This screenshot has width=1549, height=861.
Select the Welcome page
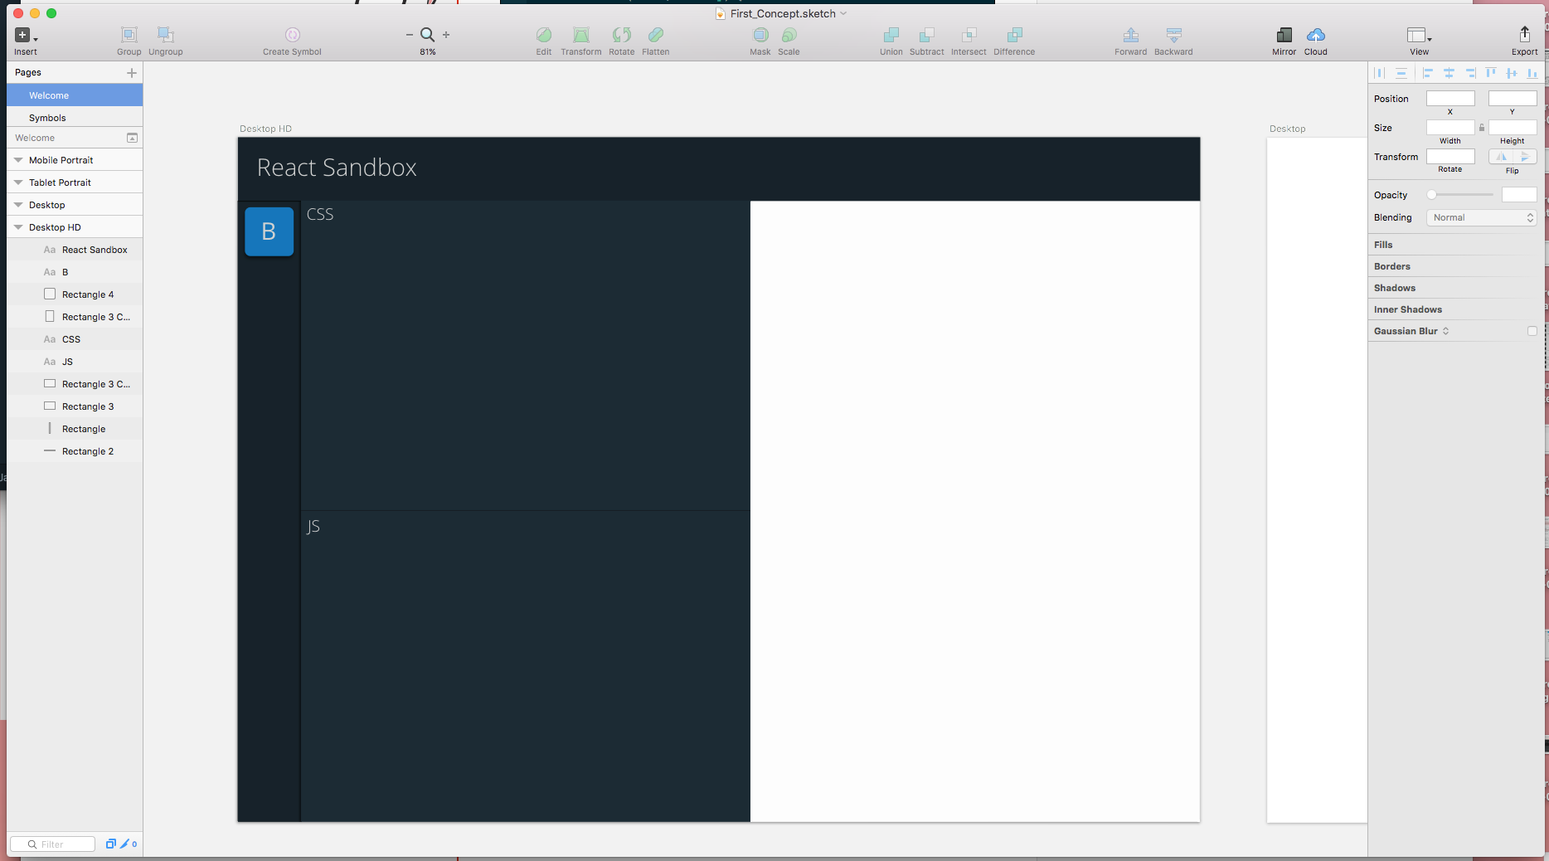(75, 95)
